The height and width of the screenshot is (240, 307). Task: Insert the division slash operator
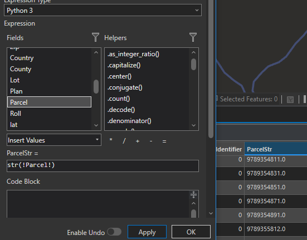[124, 141]
